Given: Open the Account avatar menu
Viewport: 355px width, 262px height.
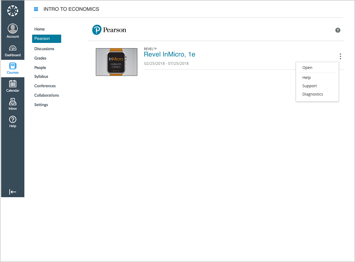Looking at the screenshot, I should pyautogui.click(x=13, y=31).
